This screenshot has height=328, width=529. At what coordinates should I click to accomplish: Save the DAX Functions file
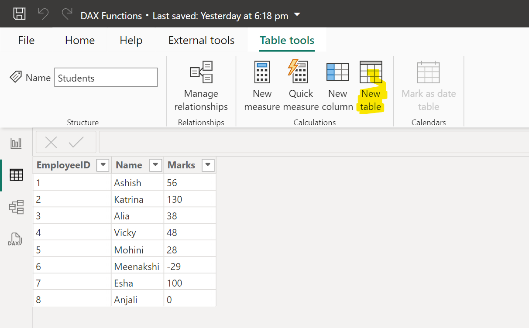click(x=19, y=14)
